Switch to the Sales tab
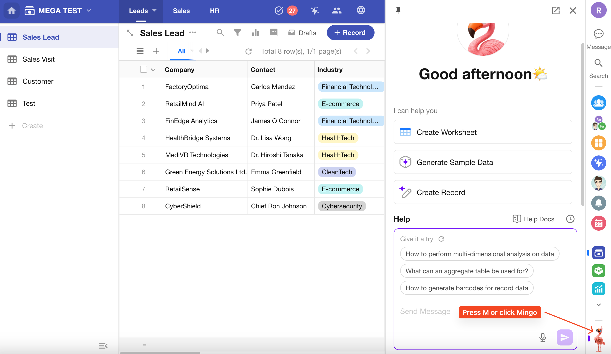 click(181, 11)
